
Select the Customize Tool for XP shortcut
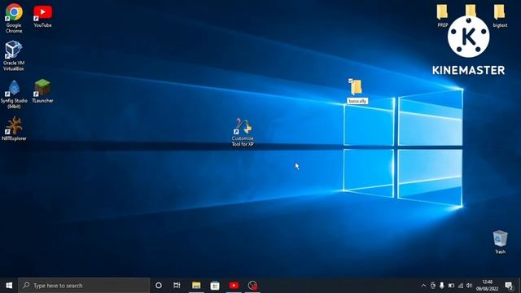click(x=243, y=132)
